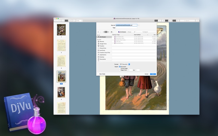Sort files by Size column header
218x136 pixels.
[154, 35]
